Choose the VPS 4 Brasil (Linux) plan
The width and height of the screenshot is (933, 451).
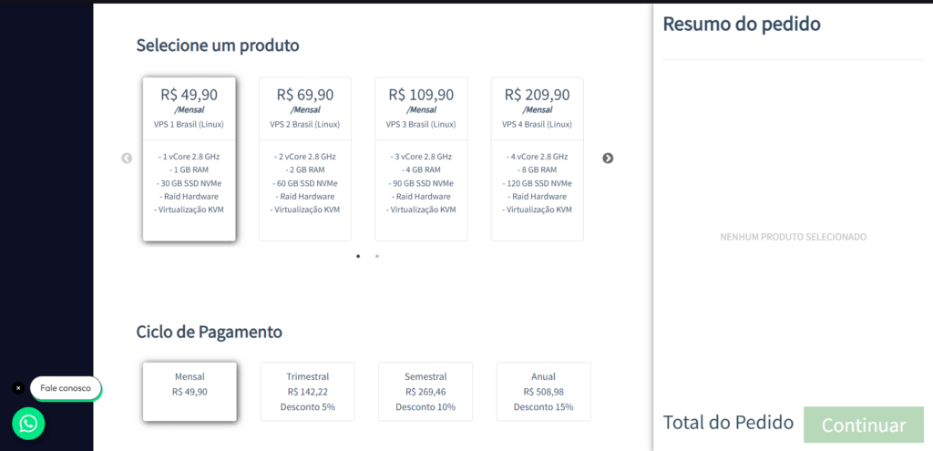click(x=538, y=159)
